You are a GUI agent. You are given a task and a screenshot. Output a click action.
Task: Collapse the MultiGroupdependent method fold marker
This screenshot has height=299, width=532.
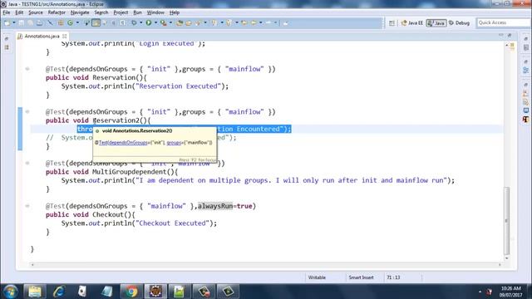(27, 163)
